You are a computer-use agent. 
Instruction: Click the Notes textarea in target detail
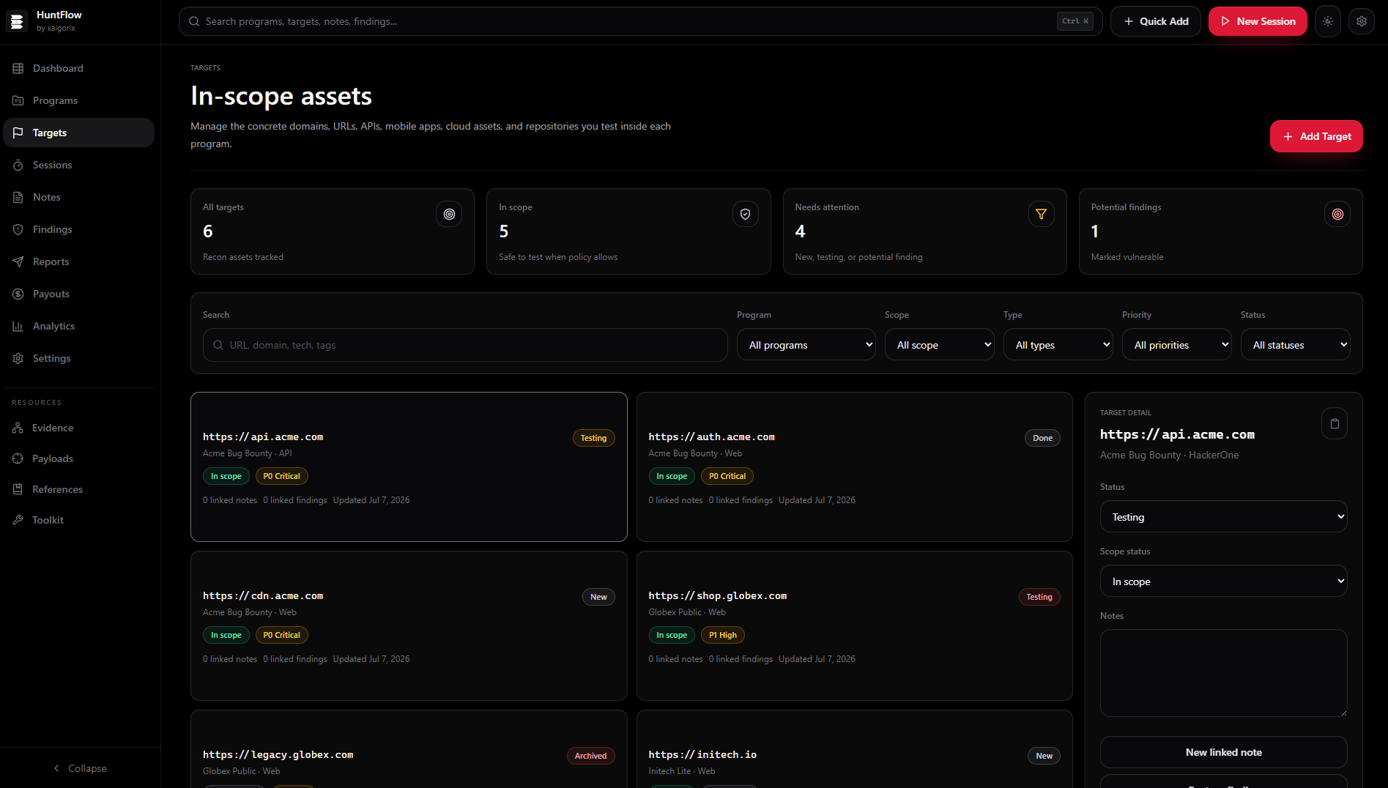pos(1223,673)
